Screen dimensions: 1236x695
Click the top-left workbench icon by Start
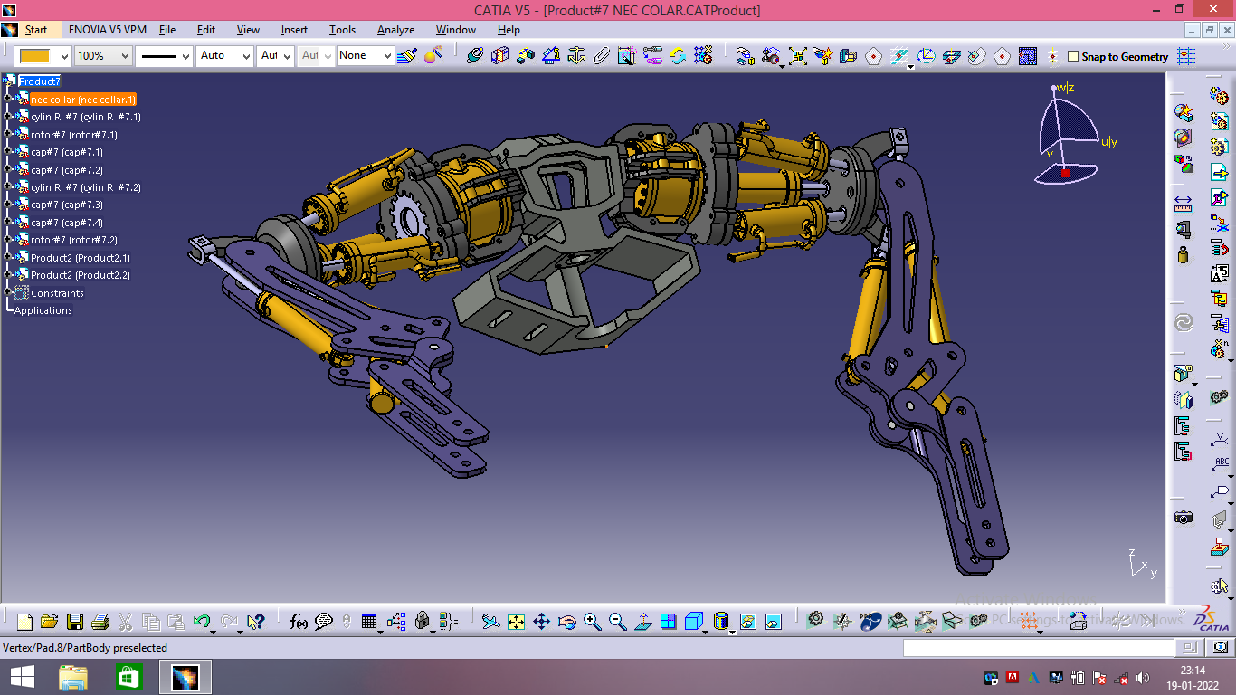pos(10,30)
